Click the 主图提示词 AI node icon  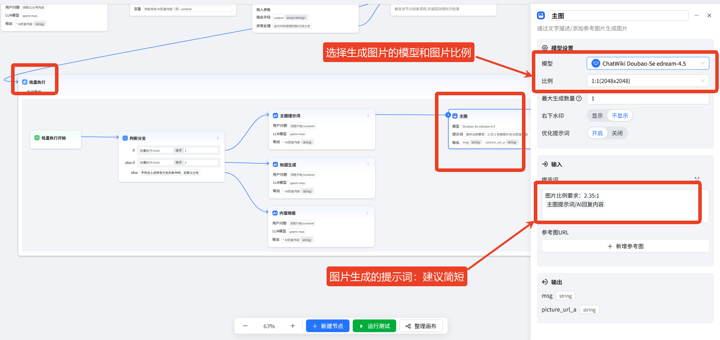coord(275,115)
